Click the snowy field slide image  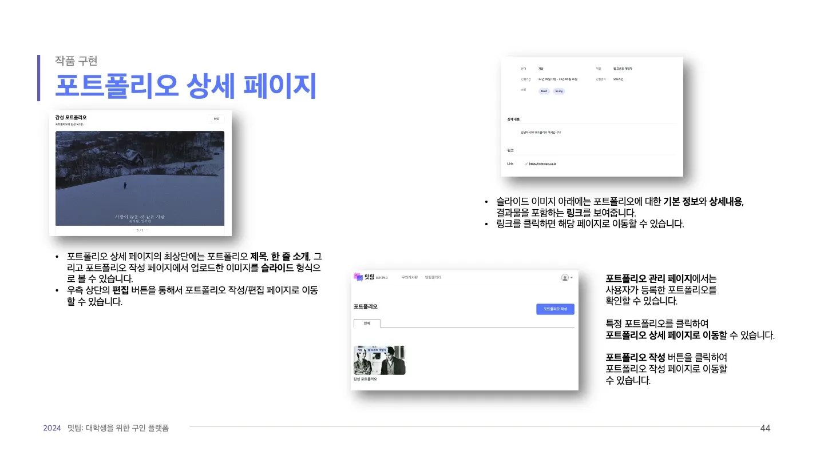(140, 178)
